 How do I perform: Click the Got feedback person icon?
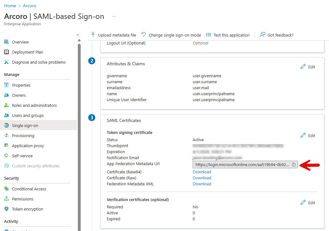pos(263,35)
